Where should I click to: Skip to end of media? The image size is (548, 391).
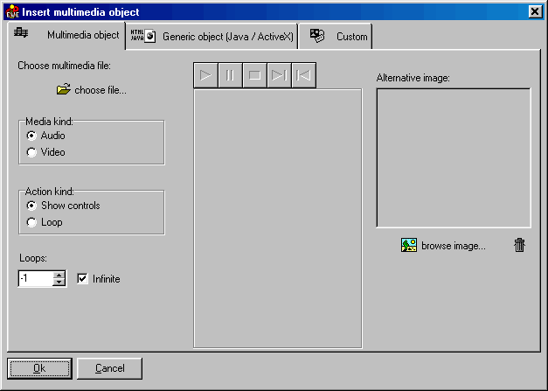(279, 75)
